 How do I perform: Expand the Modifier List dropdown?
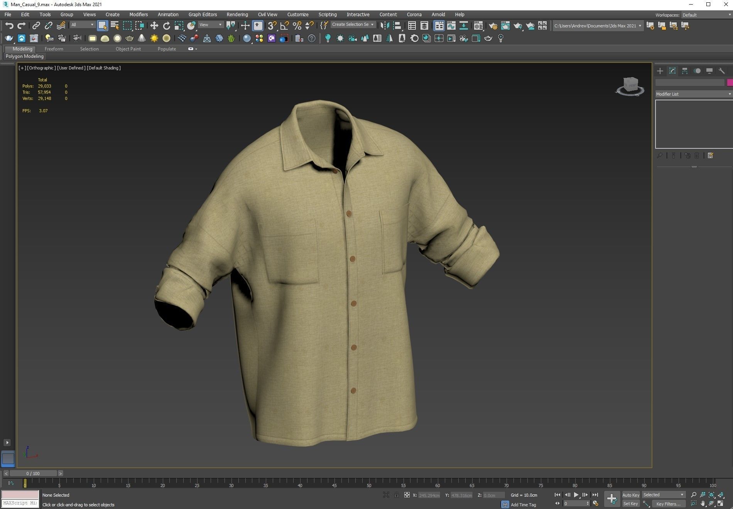point(694,94)
